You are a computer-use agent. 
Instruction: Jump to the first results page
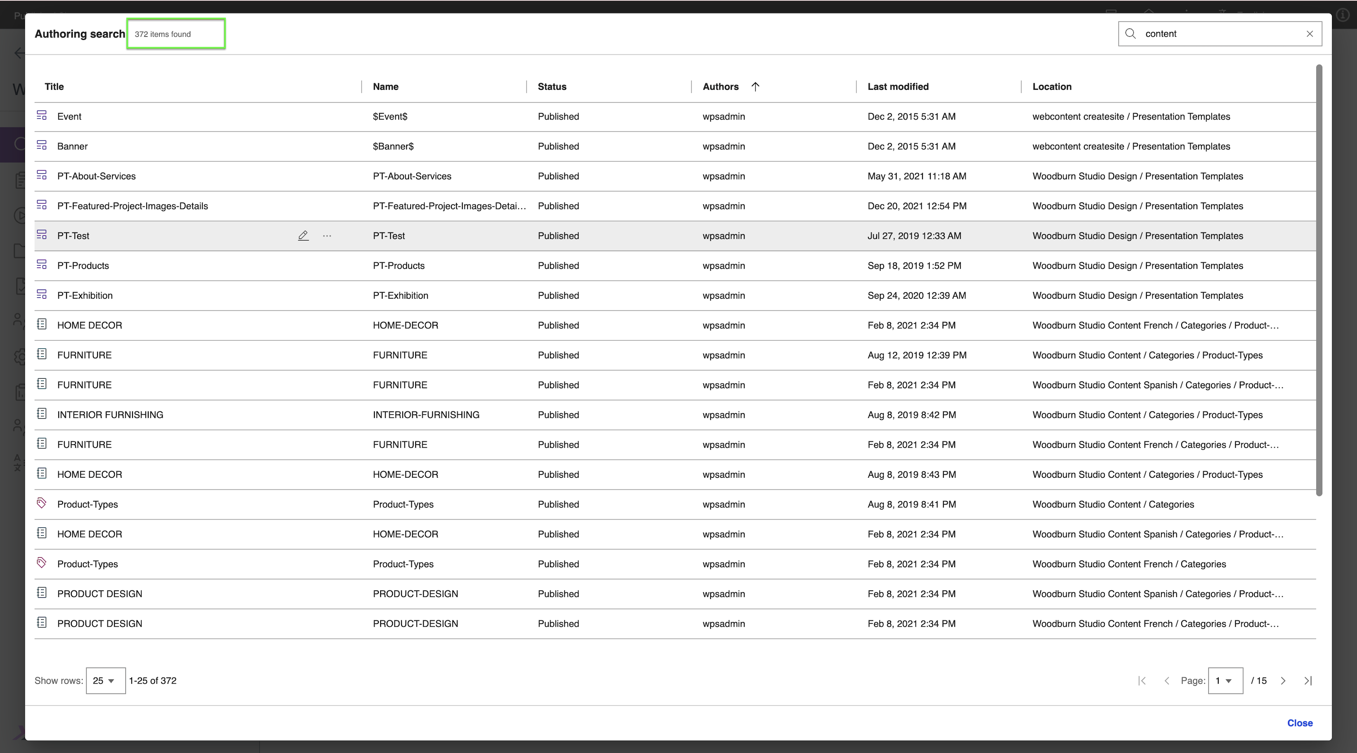(1142, 681)
